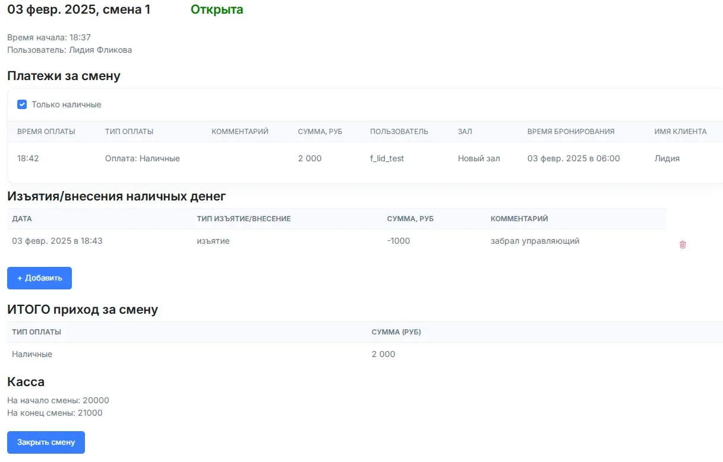Select "Тип изъятие/внесение" column header
Image resolution: width=723 pixels, height=462 pixels.
pos(244,219)
